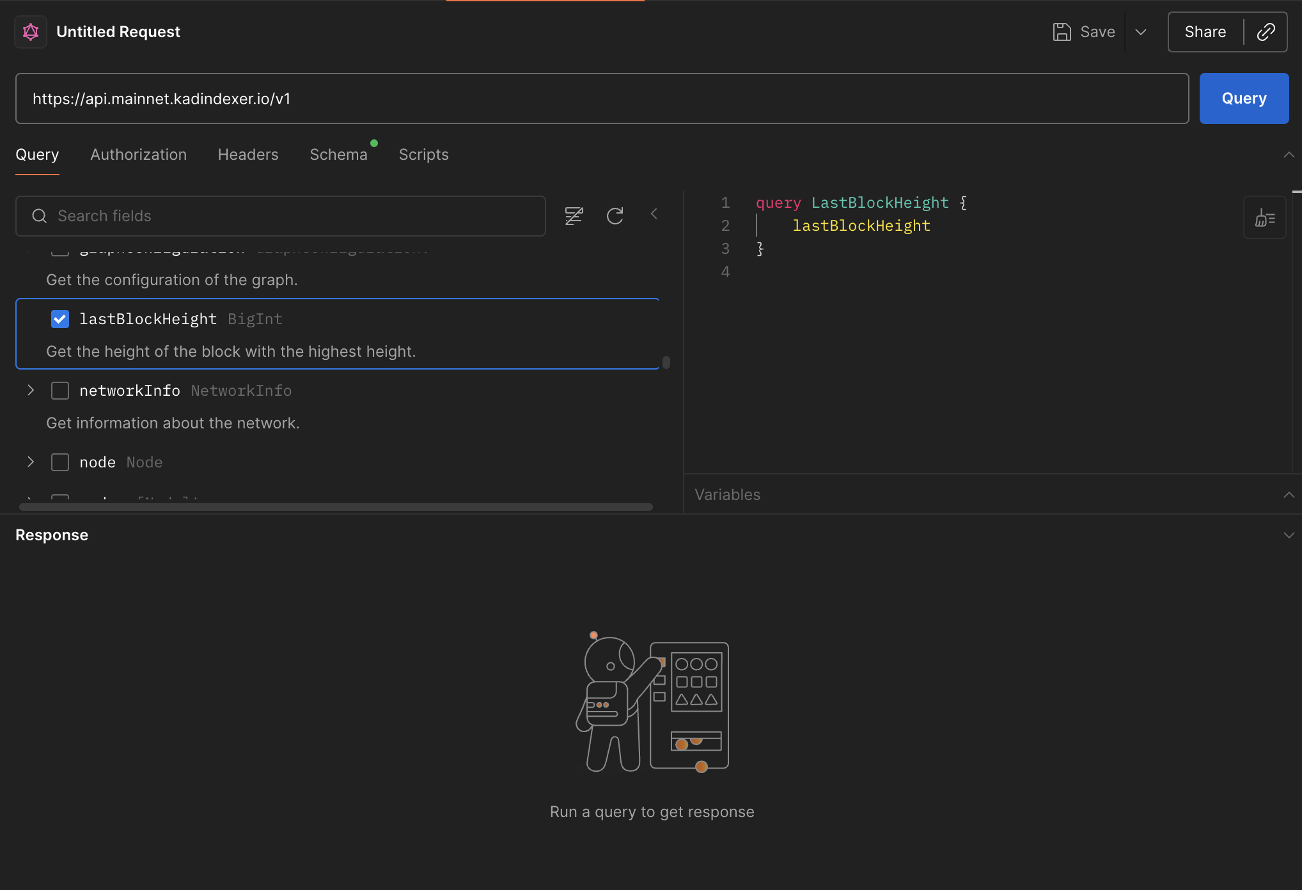Click the Save floppy disk icon
This screenshot has width=1302, height=890.
click(1062, 32)
